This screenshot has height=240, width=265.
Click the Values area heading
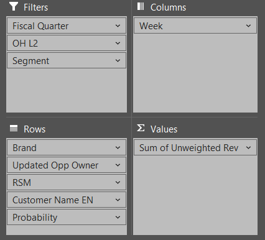click(x=164, y=129)
